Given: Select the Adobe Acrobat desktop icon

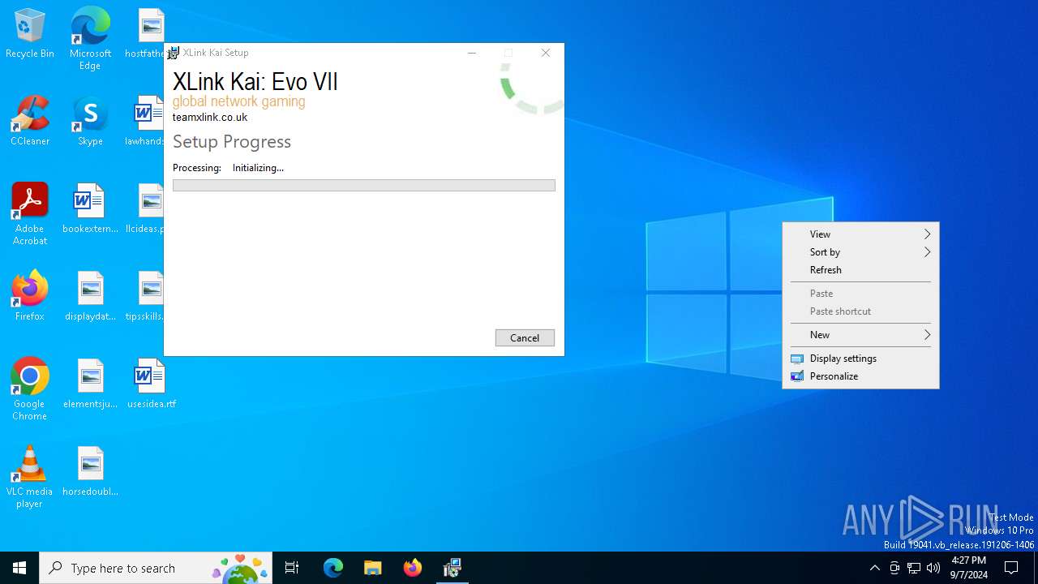Looking at the screenshot, I should click(x=30, y=214).
